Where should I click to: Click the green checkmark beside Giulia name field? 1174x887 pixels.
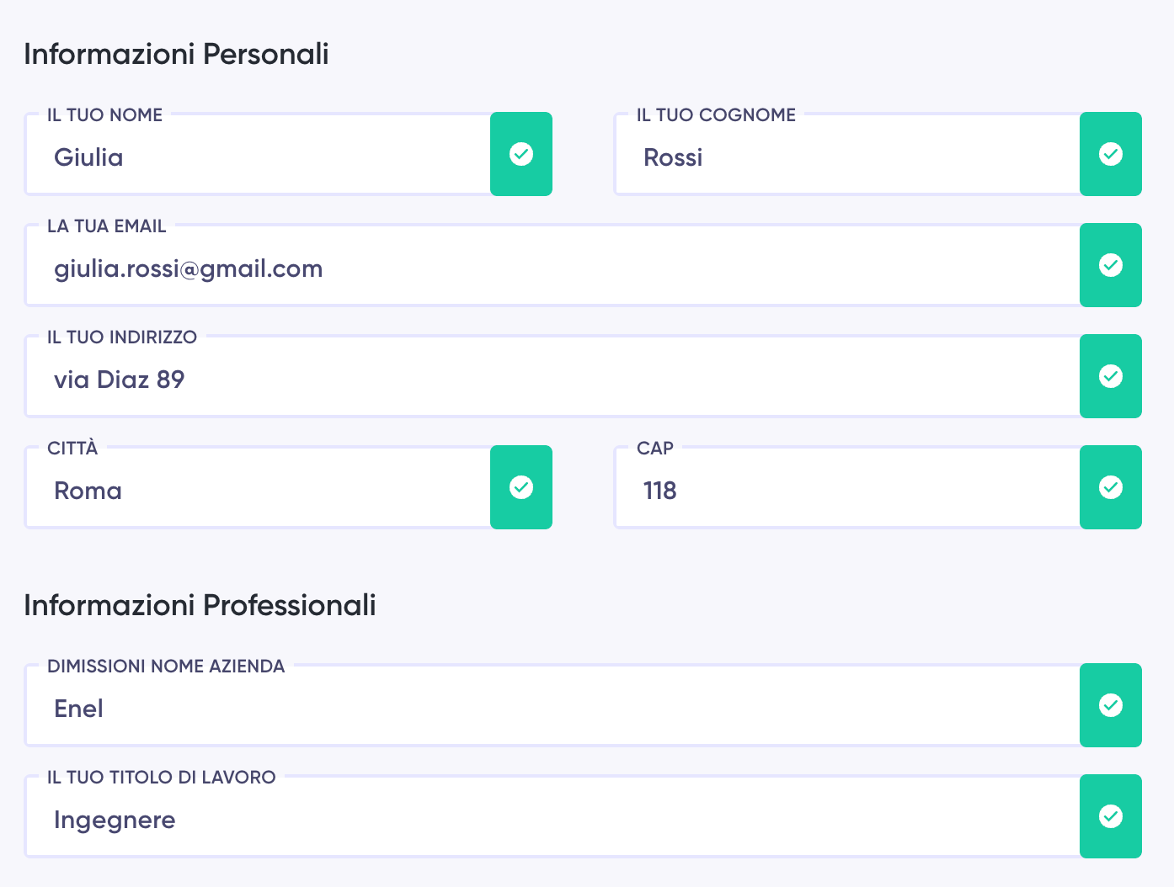(521, 154)
